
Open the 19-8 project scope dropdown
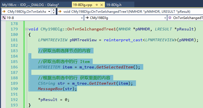pyautogui.click(x=42, y=18)
